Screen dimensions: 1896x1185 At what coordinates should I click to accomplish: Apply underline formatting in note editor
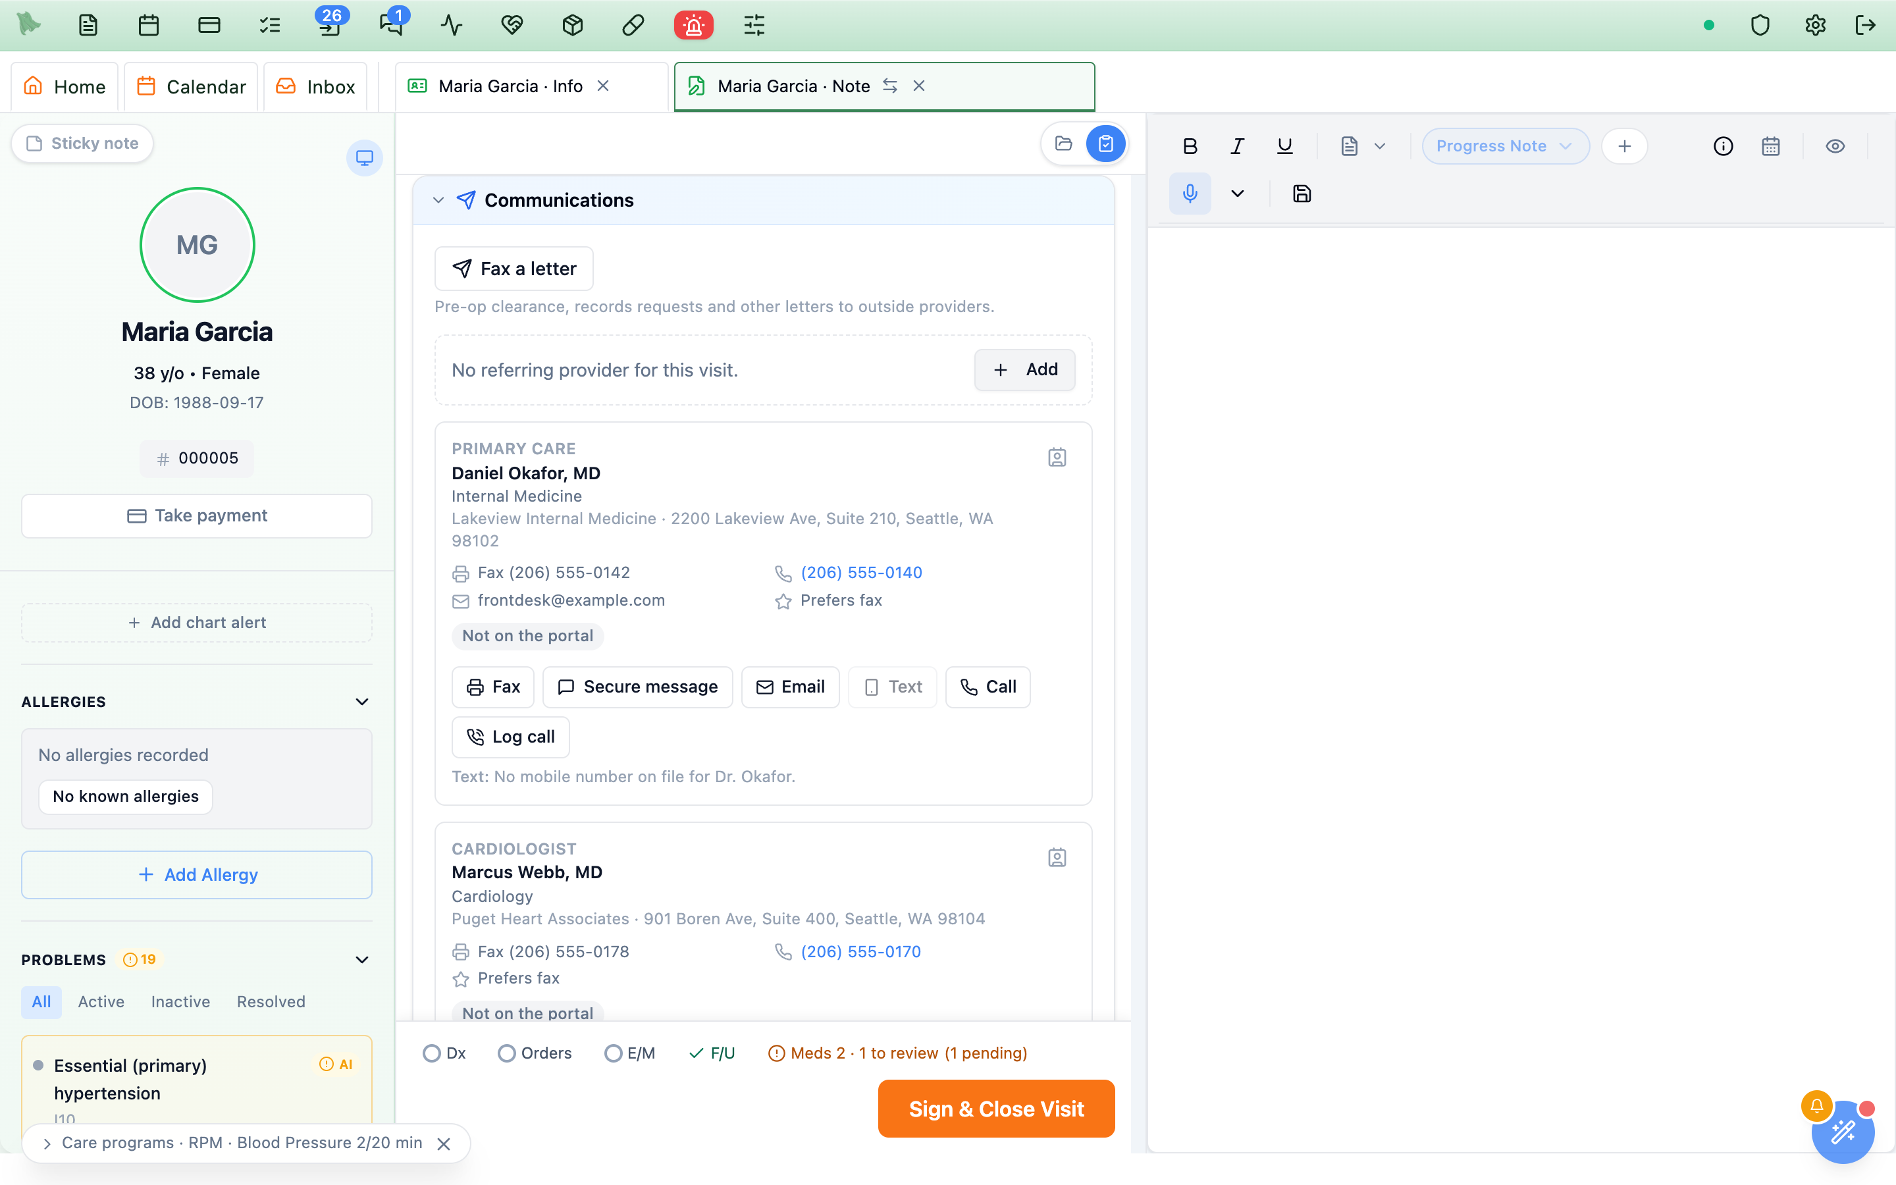click(1284, 145)
